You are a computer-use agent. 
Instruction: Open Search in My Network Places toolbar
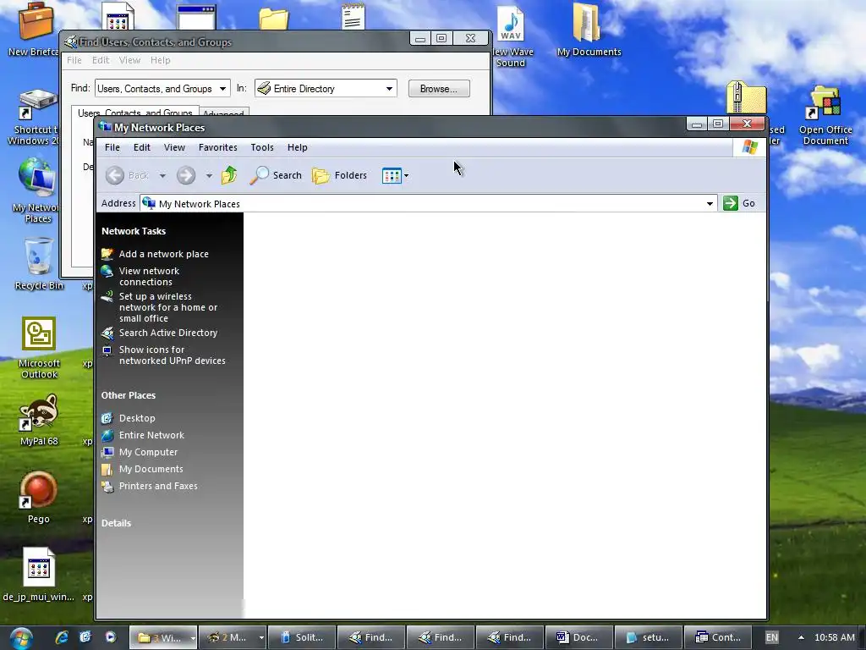[x=275, y=175]
